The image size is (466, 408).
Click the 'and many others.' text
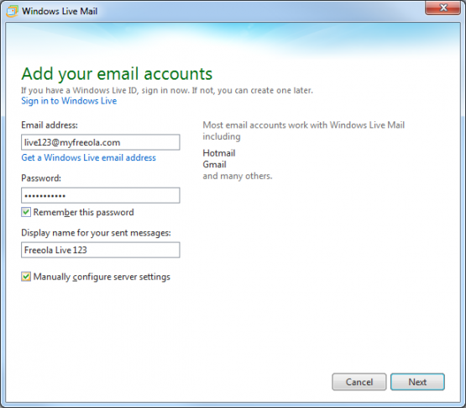[238, 176]
